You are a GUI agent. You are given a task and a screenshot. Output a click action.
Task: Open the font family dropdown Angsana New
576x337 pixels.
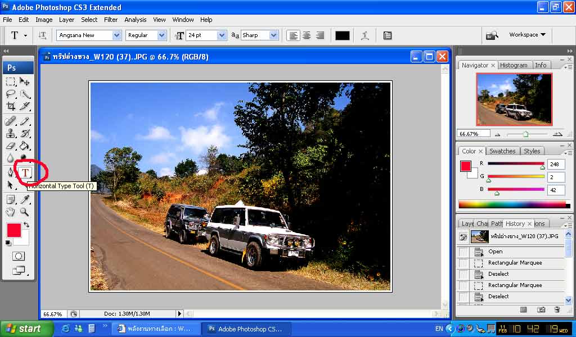(x=117, y=35)
